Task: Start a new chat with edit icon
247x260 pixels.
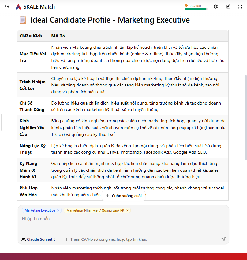Action: tap(228, 6)
